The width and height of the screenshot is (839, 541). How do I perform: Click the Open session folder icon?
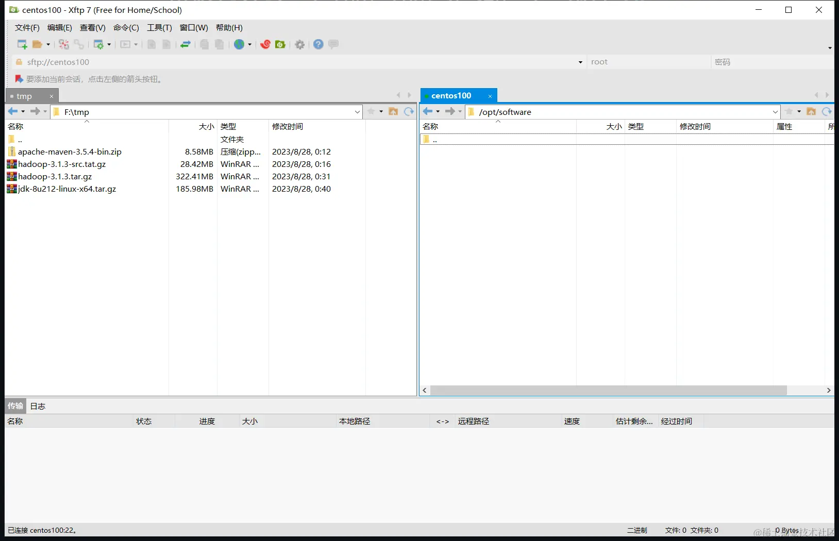click(x=37, y=44)
